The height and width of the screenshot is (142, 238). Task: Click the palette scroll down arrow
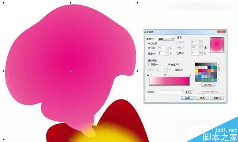coord(219,80)
